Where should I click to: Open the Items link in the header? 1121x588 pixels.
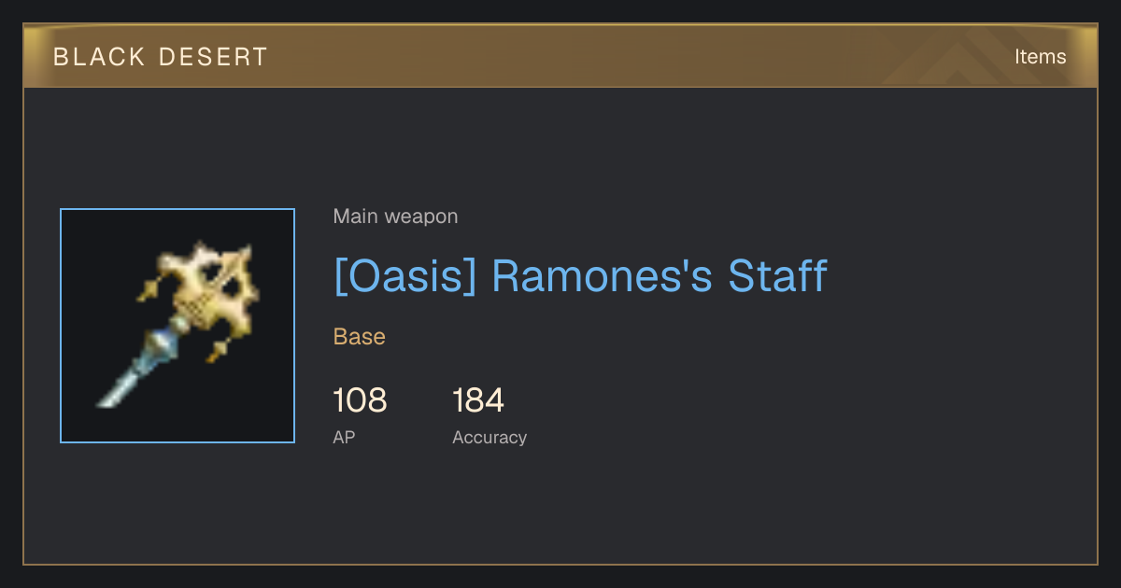pyautogui.click(x=1040, y=57)
